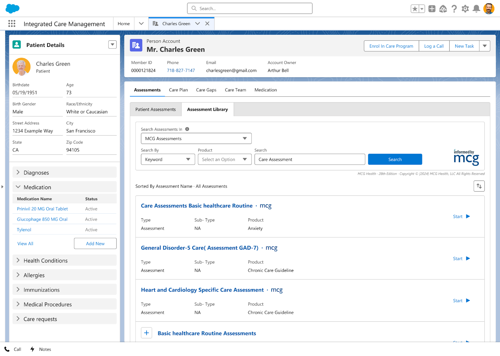
Task: Go to the Home tab
Action: click(x=124, y=23)
